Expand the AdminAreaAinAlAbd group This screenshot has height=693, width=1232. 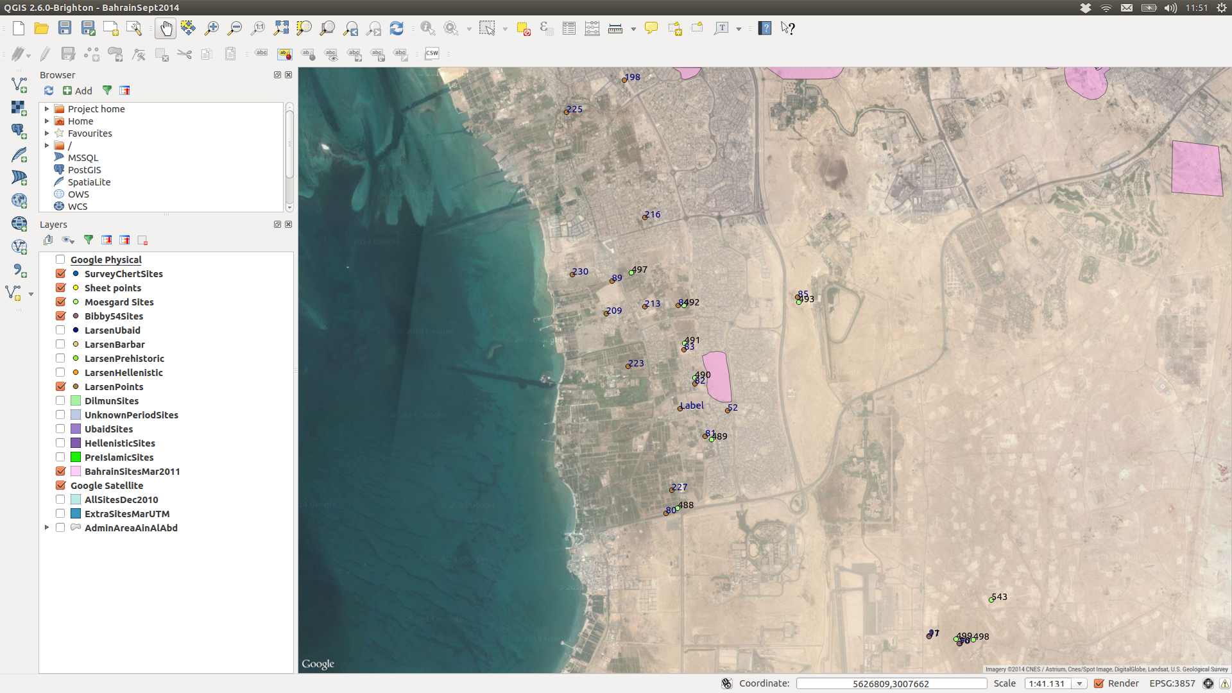47,527
